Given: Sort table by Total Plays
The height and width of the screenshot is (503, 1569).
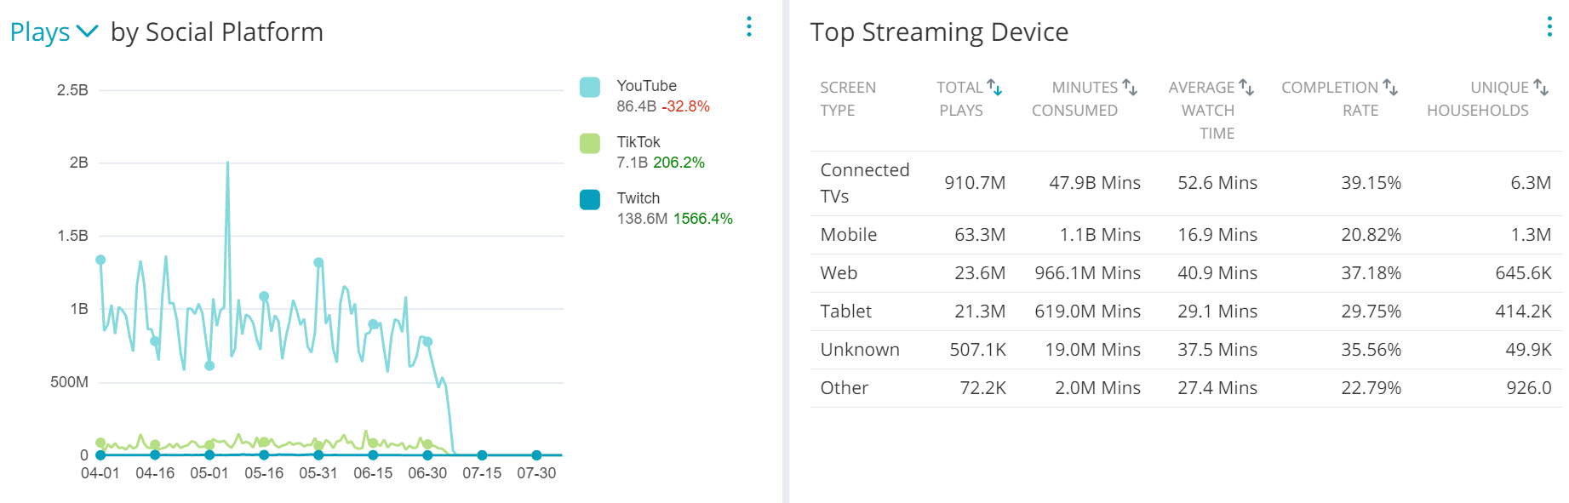Looking at the screenshot, I should coord(994,87).
